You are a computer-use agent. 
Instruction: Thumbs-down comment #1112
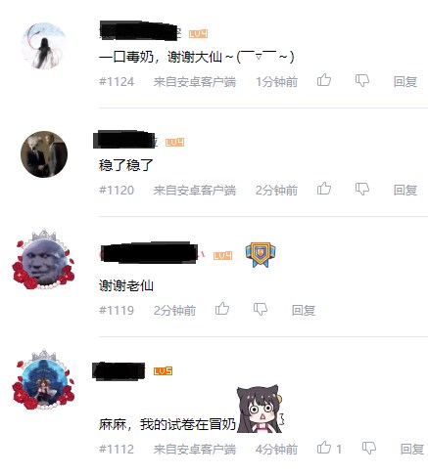[x=369, y=448]
